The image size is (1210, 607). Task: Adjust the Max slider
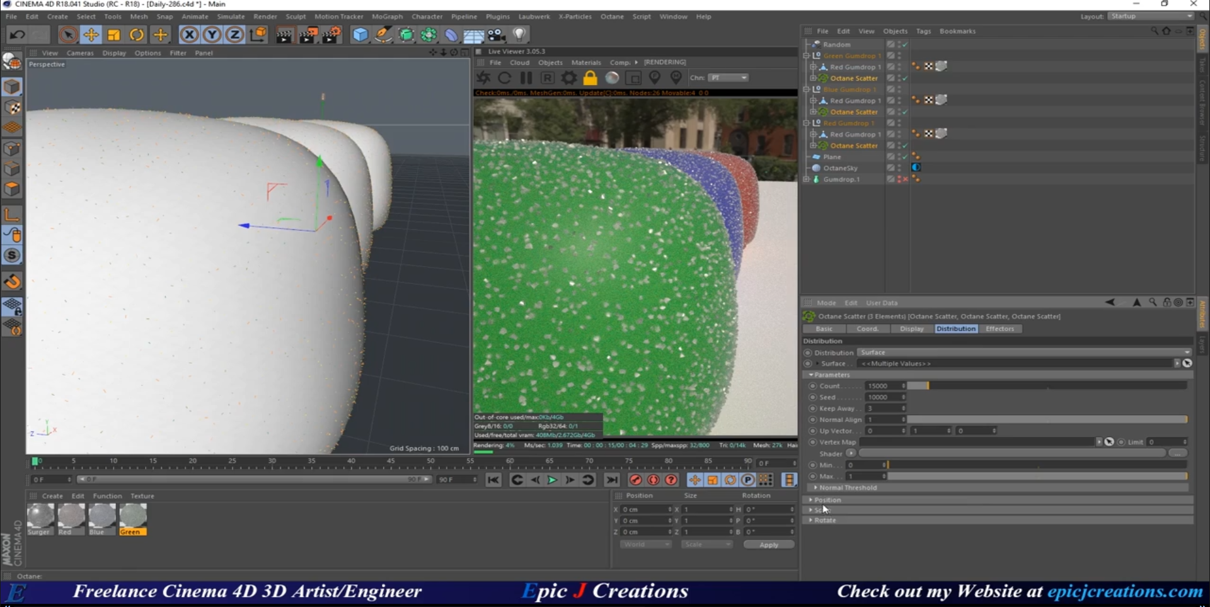point(1038,476)
